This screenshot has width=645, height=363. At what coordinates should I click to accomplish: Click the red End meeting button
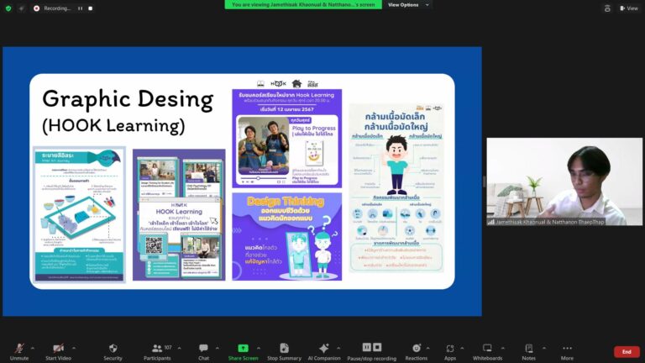point(627,352)
